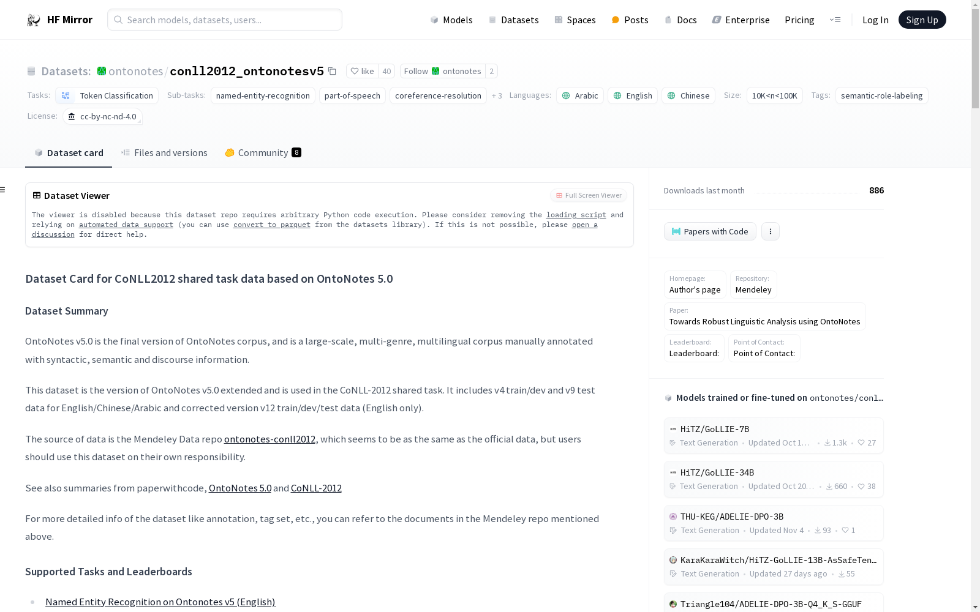Open sidebar hamburger menu at left edge
980x612 pixels.
point(2,190)
